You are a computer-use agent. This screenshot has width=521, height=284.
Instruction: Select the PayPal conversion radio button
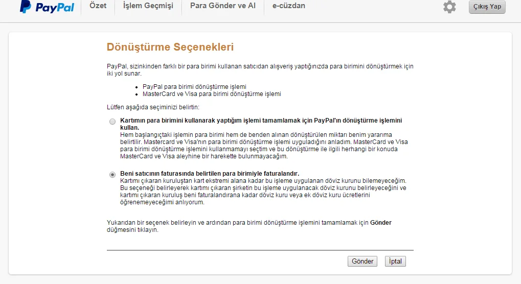[112, 122]
